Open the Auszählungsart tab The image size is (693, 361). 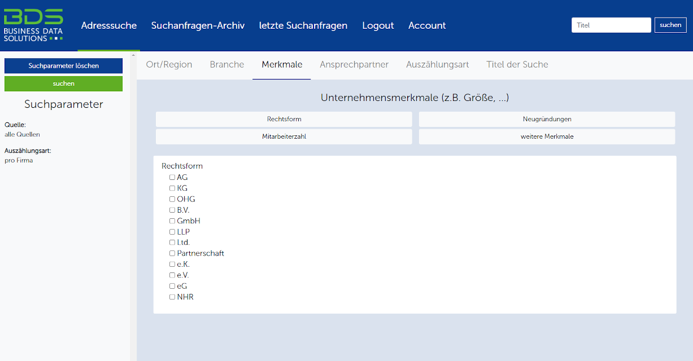click(437, 64)
